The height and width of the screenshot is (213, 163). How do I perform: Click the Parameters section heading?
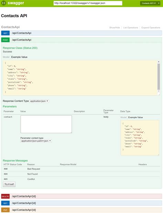click(10, 106)
